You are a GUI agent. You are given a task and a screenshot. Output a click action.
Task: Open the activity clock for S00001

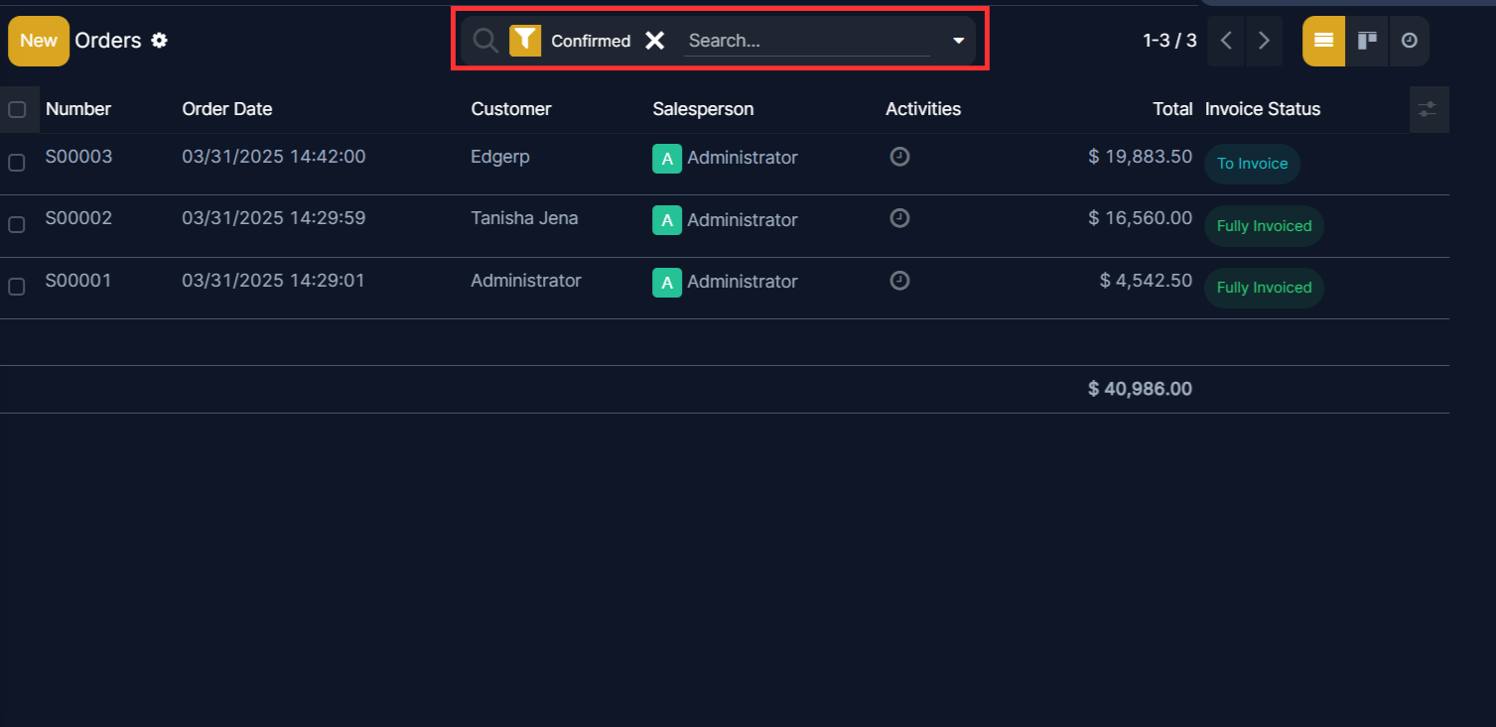coord(899,281)
